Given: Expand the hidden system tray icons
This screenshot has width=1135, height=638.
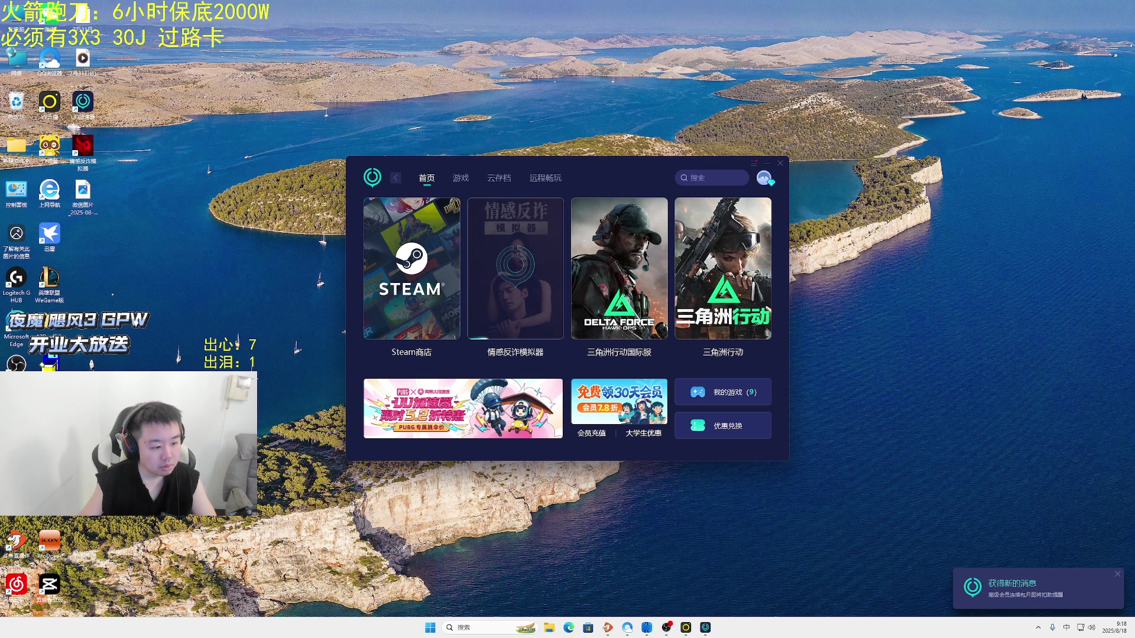Looking at the screenshot, I should (1038, 627).
